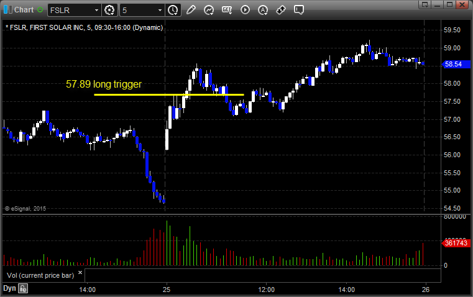Minimize the chart window
The width and height of the screenshot is (473, 297).
click(x=438, y=4)
